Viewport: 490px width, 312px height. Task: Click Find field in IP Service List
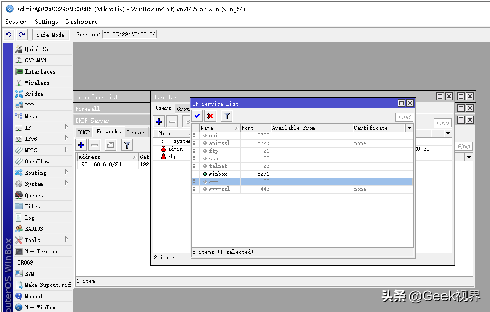404,117
